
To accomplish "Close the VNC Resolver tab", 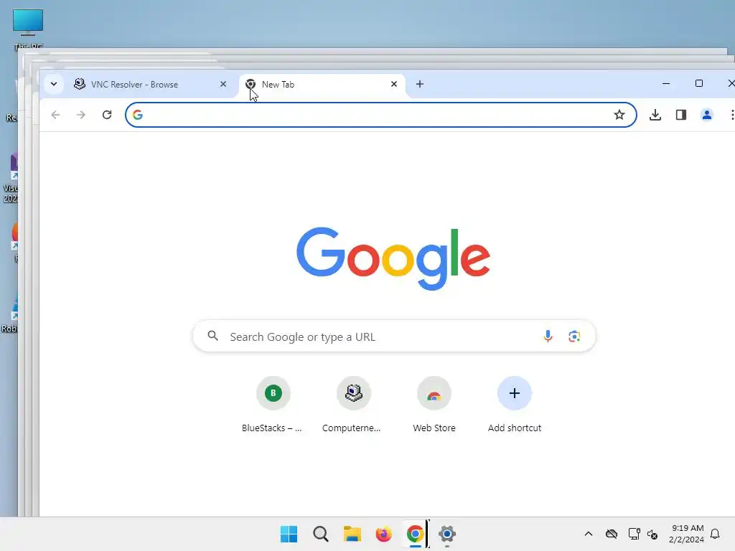I will [223, 85].
